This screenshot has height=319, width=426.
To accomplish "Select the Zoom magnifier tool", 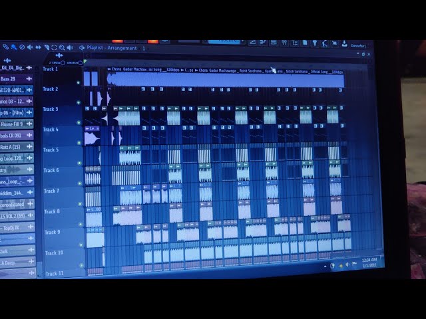I will coord(62,48).
